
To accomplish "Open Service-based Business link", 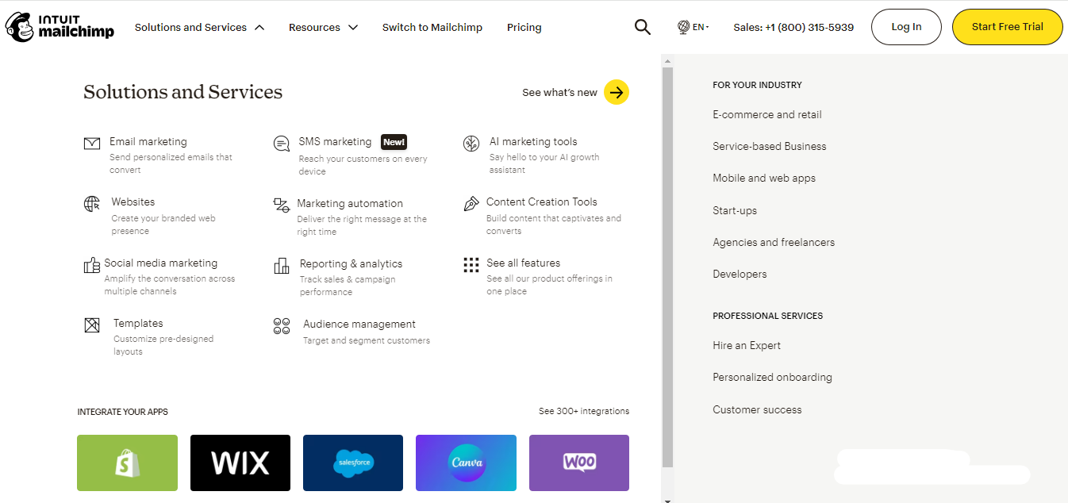I will [770, 146].
